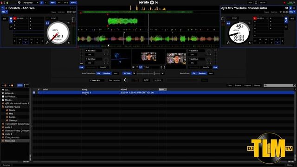Click censor icon below left platter

[47, 43]
